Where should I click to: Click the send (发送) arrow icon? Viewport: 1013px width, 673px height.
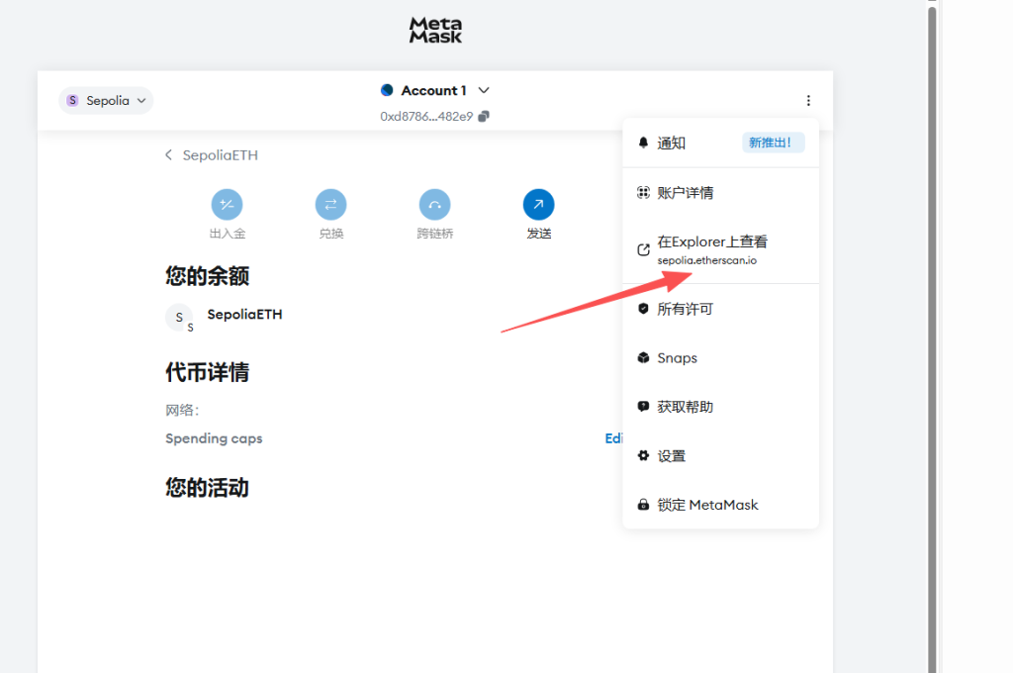[x=538, y=205]
